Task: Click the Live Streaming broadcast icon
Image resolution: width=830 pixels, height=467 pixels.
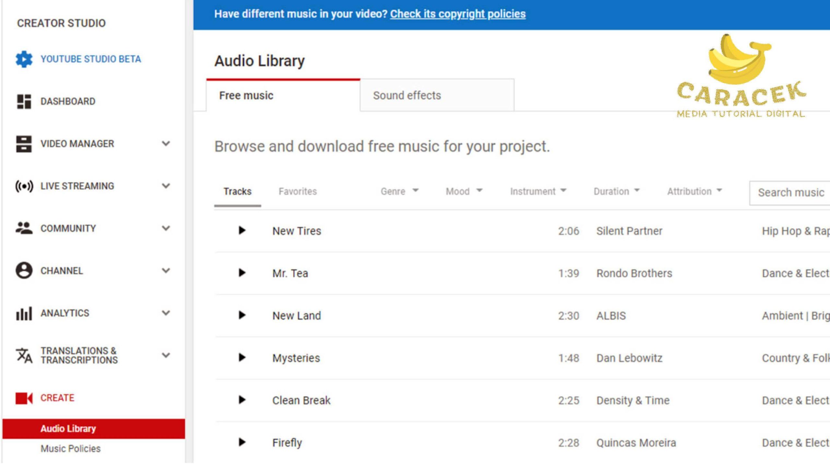Action: point(24,186)
